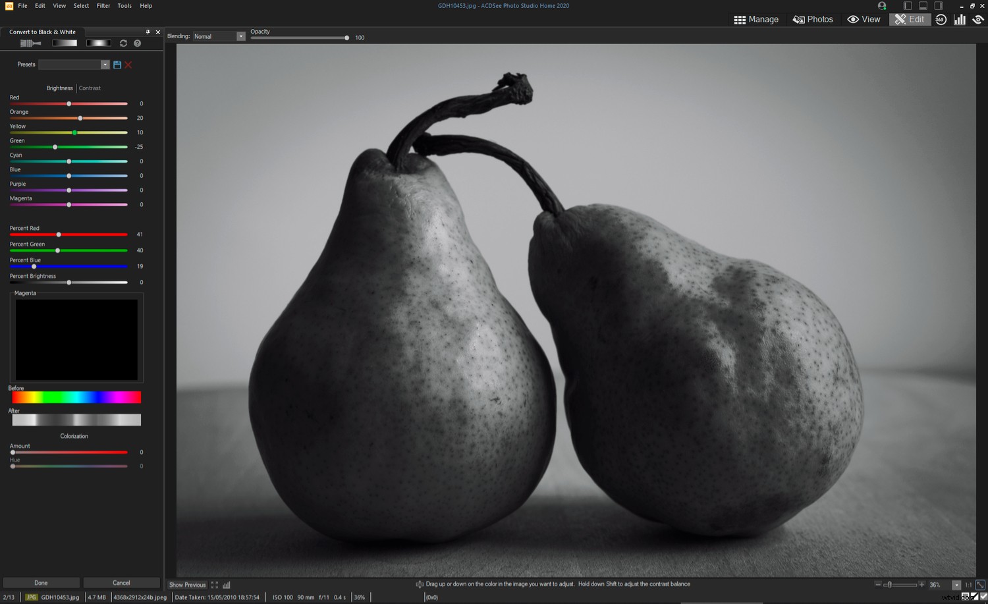
Task: Switch to the Contrast tab
Action: point(90,88)
